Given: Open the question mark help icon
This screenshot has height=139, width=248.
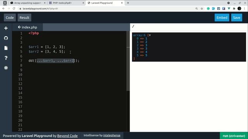Looking at the screenshot, I should (x=6, y=58).
